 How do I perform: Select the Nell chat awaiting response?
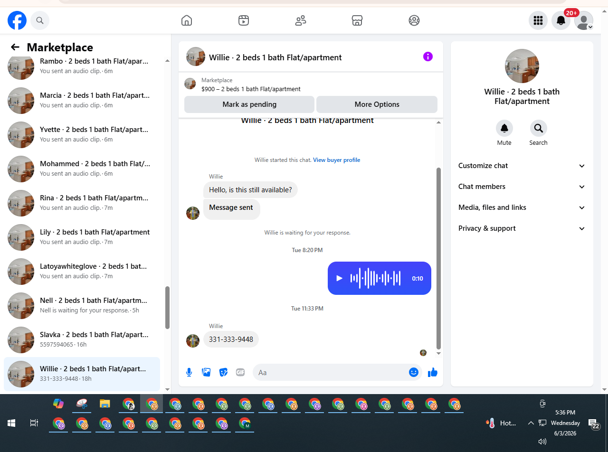click(82, 305)
